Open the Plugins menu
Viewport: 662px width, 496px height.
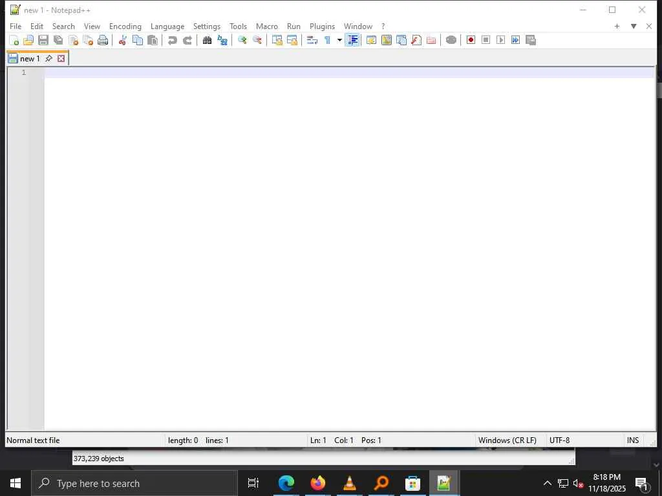coord(322,26)
